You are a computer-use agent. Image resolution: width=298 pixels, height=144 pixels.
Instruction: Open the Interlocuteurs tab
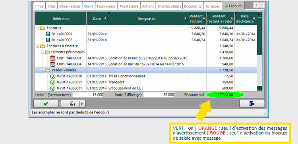(x=169, y=6)
